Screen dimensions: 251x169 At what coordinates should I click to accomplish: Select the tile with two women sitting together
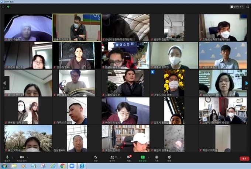(28, 111)
